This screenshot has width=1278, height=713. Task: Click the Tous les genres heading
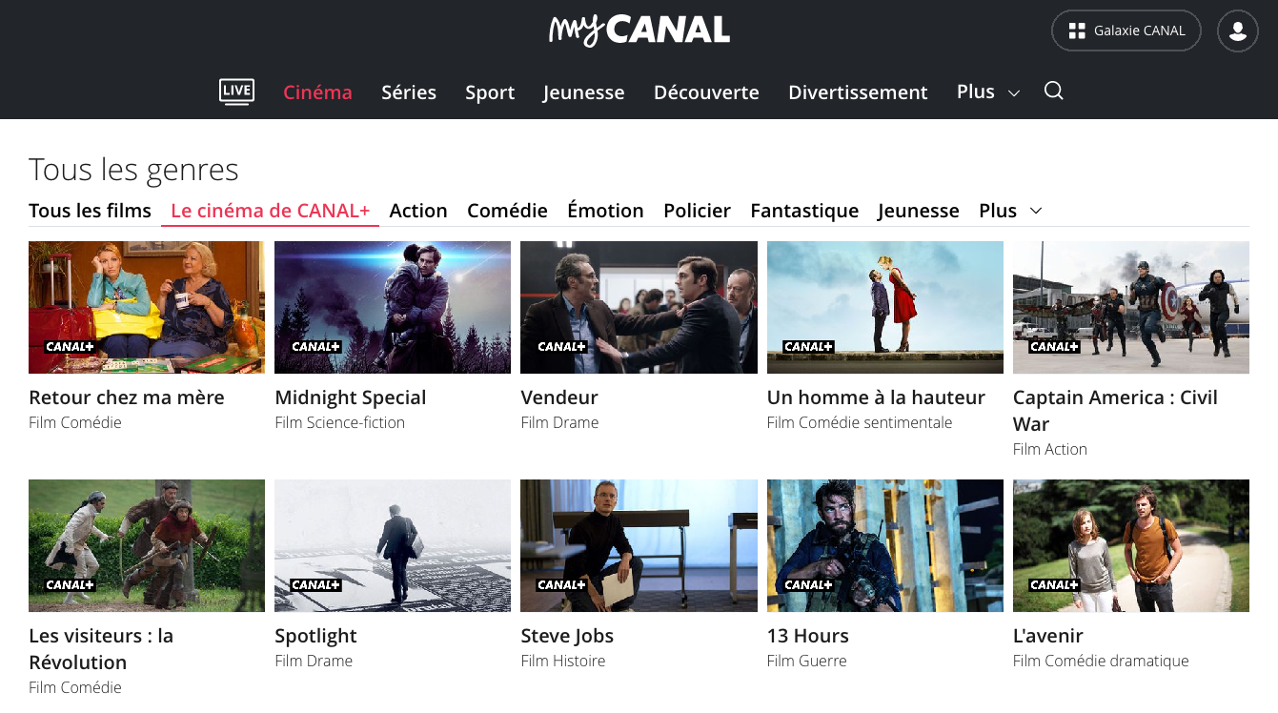click(x=133, y=170)
